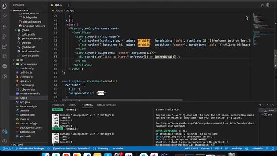Open .gitignore file
The image size is (277, 156).
26,81
